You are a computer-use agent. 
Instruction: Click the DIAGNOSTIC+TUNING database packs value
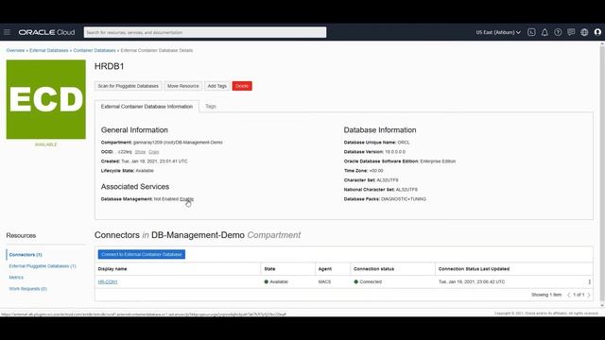[404, 199]
